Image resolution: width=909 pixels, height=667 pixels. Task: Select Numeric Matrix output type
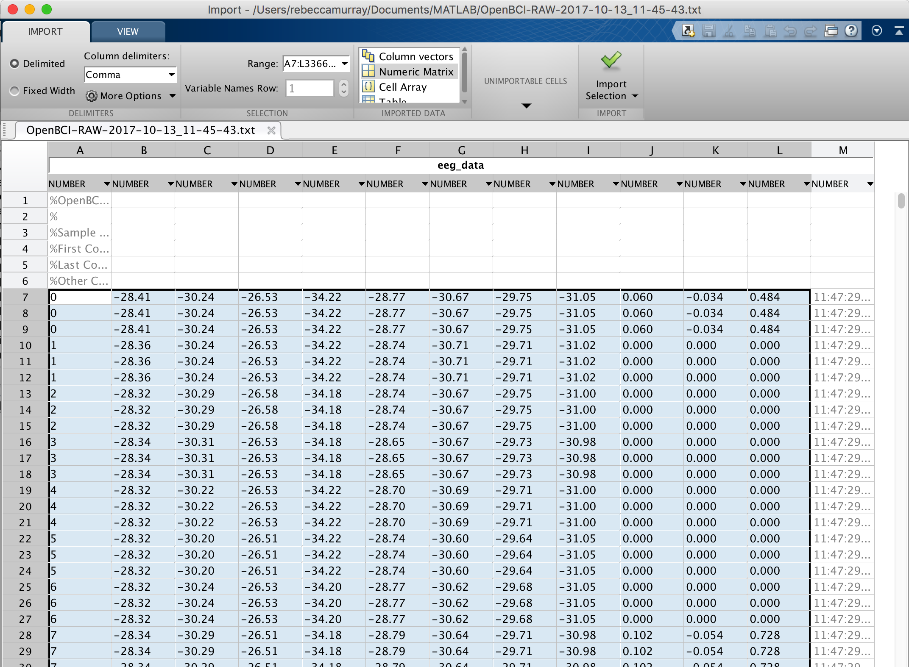click(415, 72)
